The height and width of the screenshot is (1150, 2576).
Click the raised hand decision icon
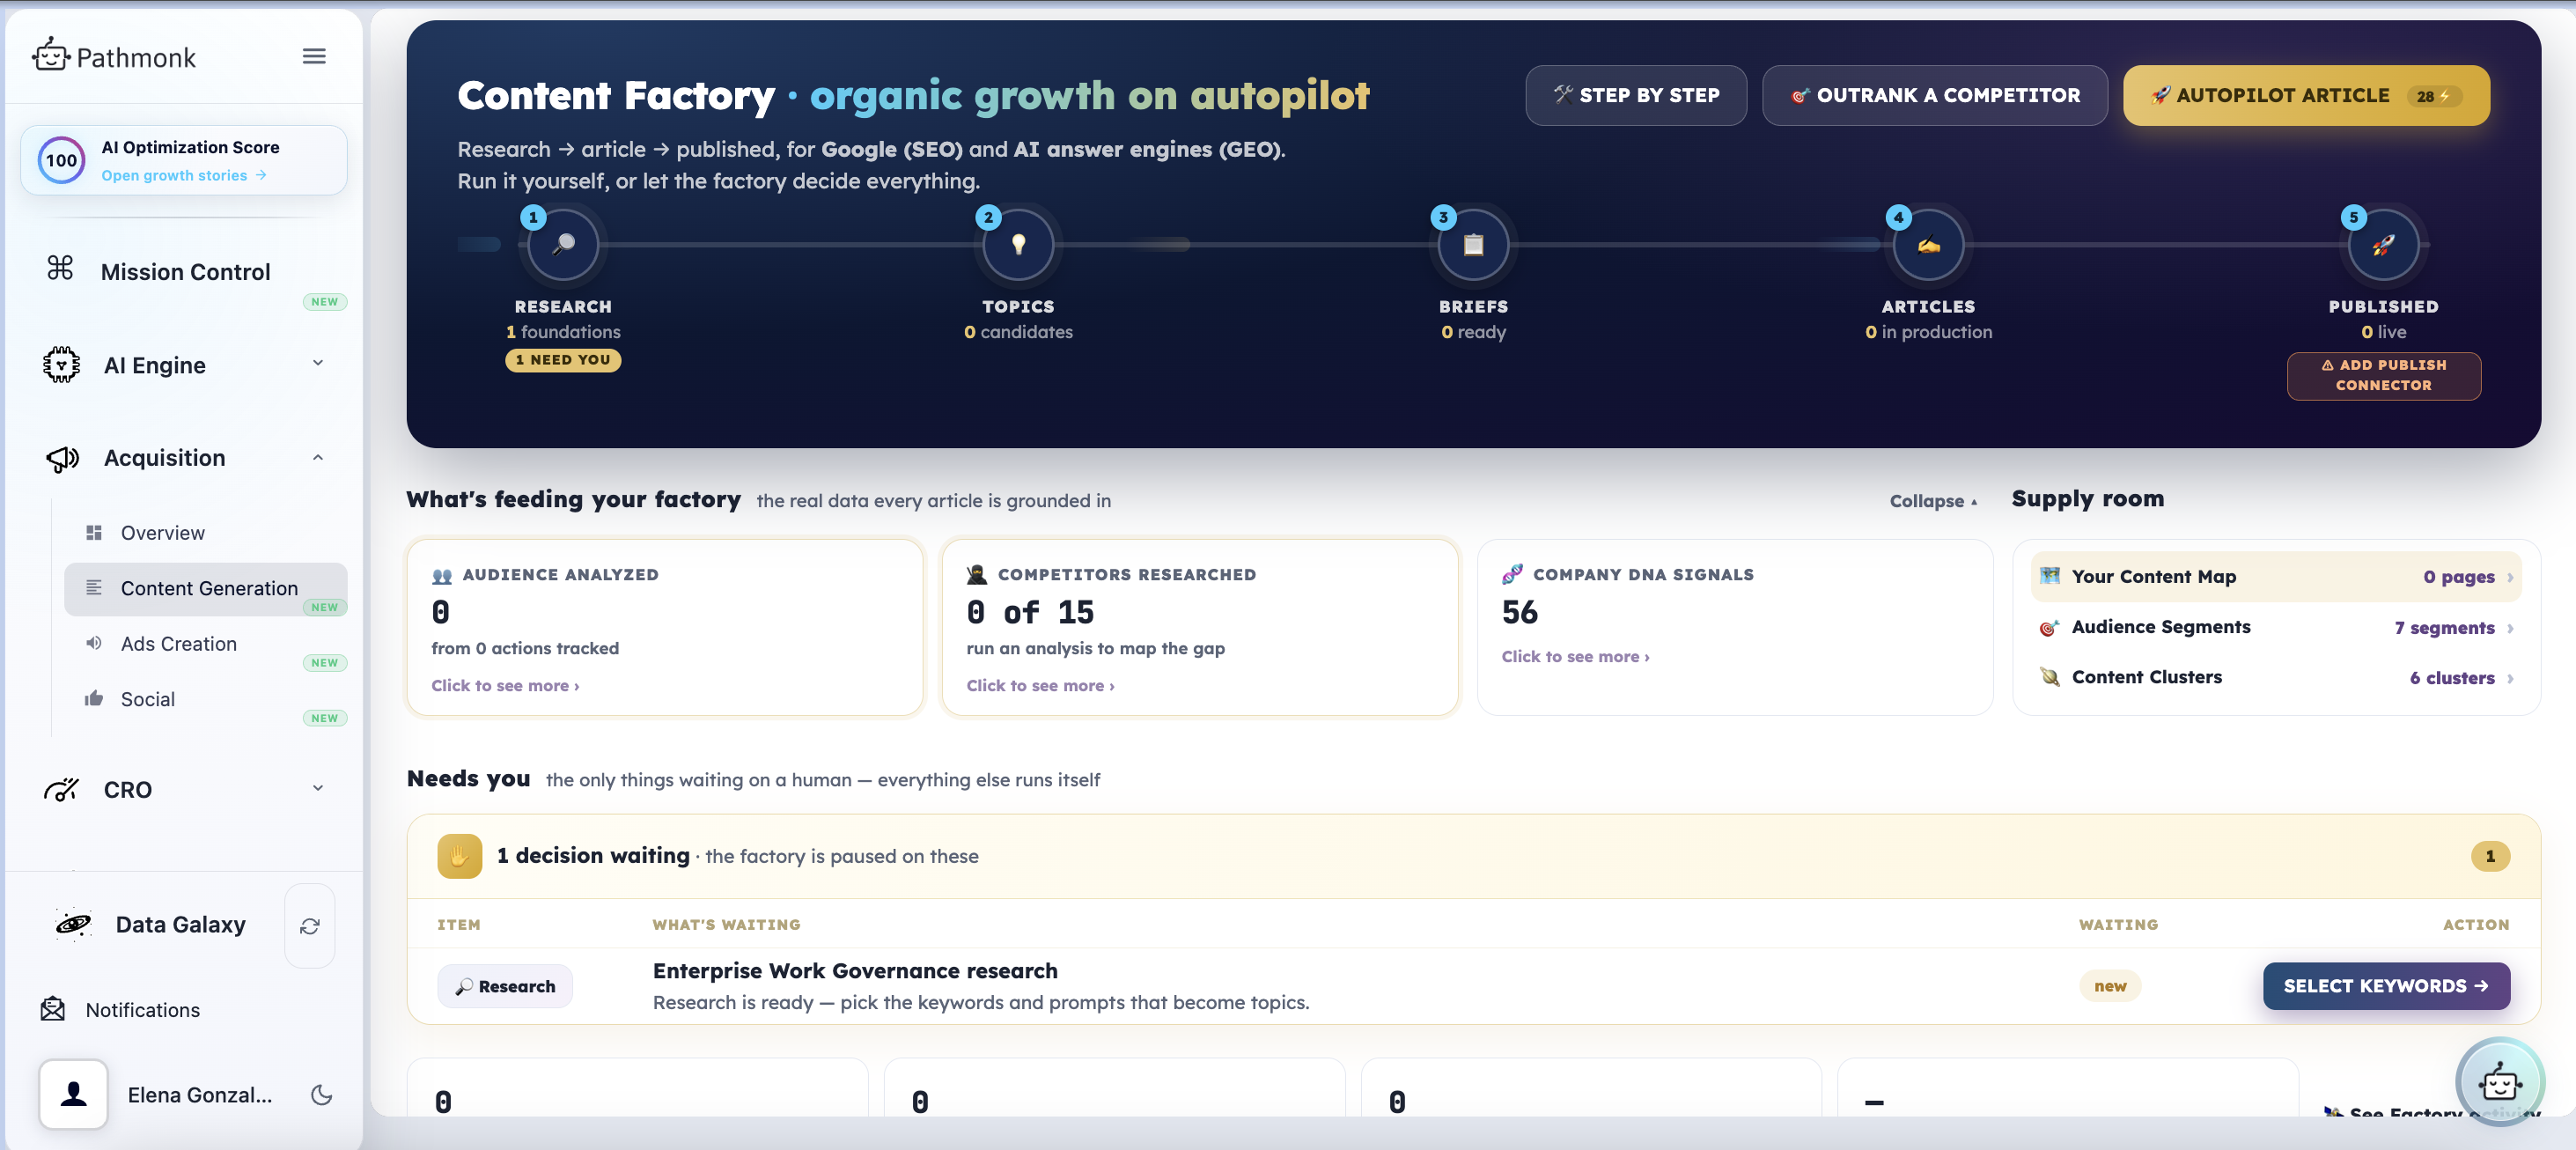coord(460,856)
